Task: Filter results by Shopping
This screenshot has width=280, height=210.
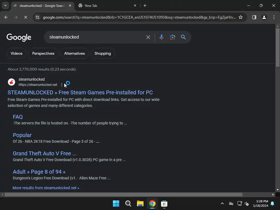Action: (x=103, y=53)
